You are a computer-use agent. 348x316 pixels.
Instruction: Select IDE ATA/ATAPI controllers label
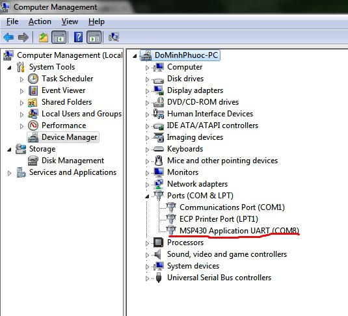[x=213, y=125]
